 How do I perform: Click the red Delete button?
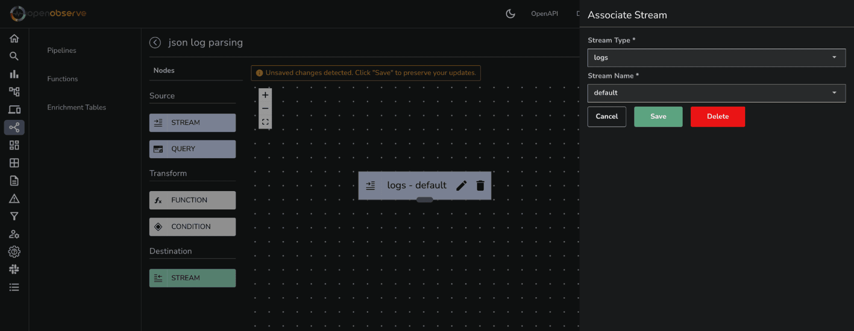(718, 116)
